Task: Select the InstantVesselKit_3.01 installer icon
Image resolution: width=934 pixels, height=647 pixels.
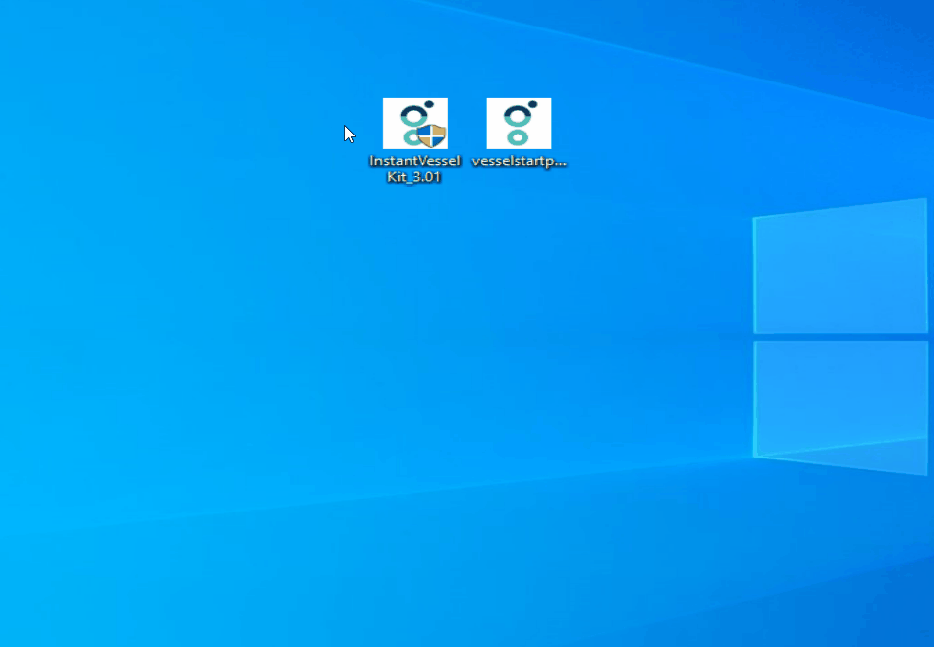Action: 414,124
